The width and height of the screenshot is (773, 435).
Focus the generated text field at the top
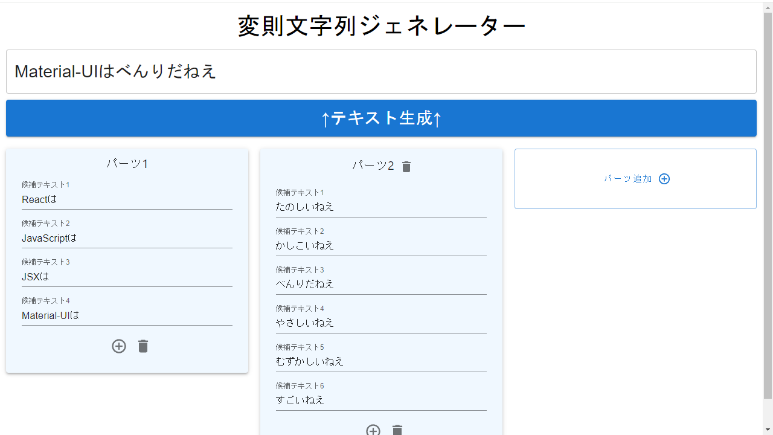point(381,72)
